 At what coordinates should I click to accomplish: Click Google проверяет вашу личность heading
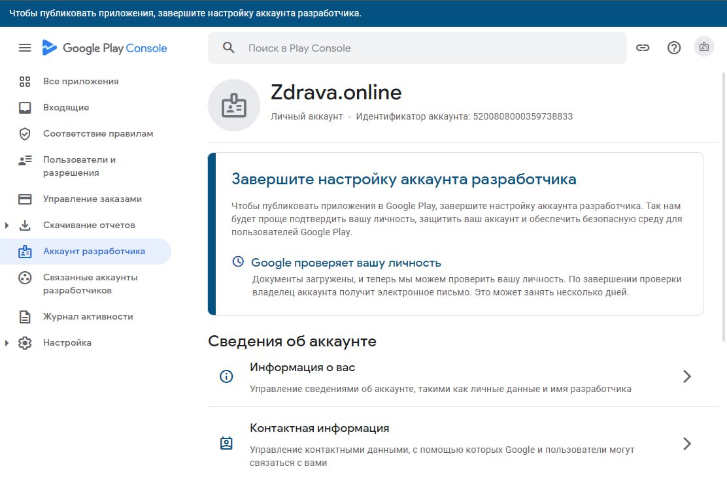pyautogui.click(x=346, y=263)
